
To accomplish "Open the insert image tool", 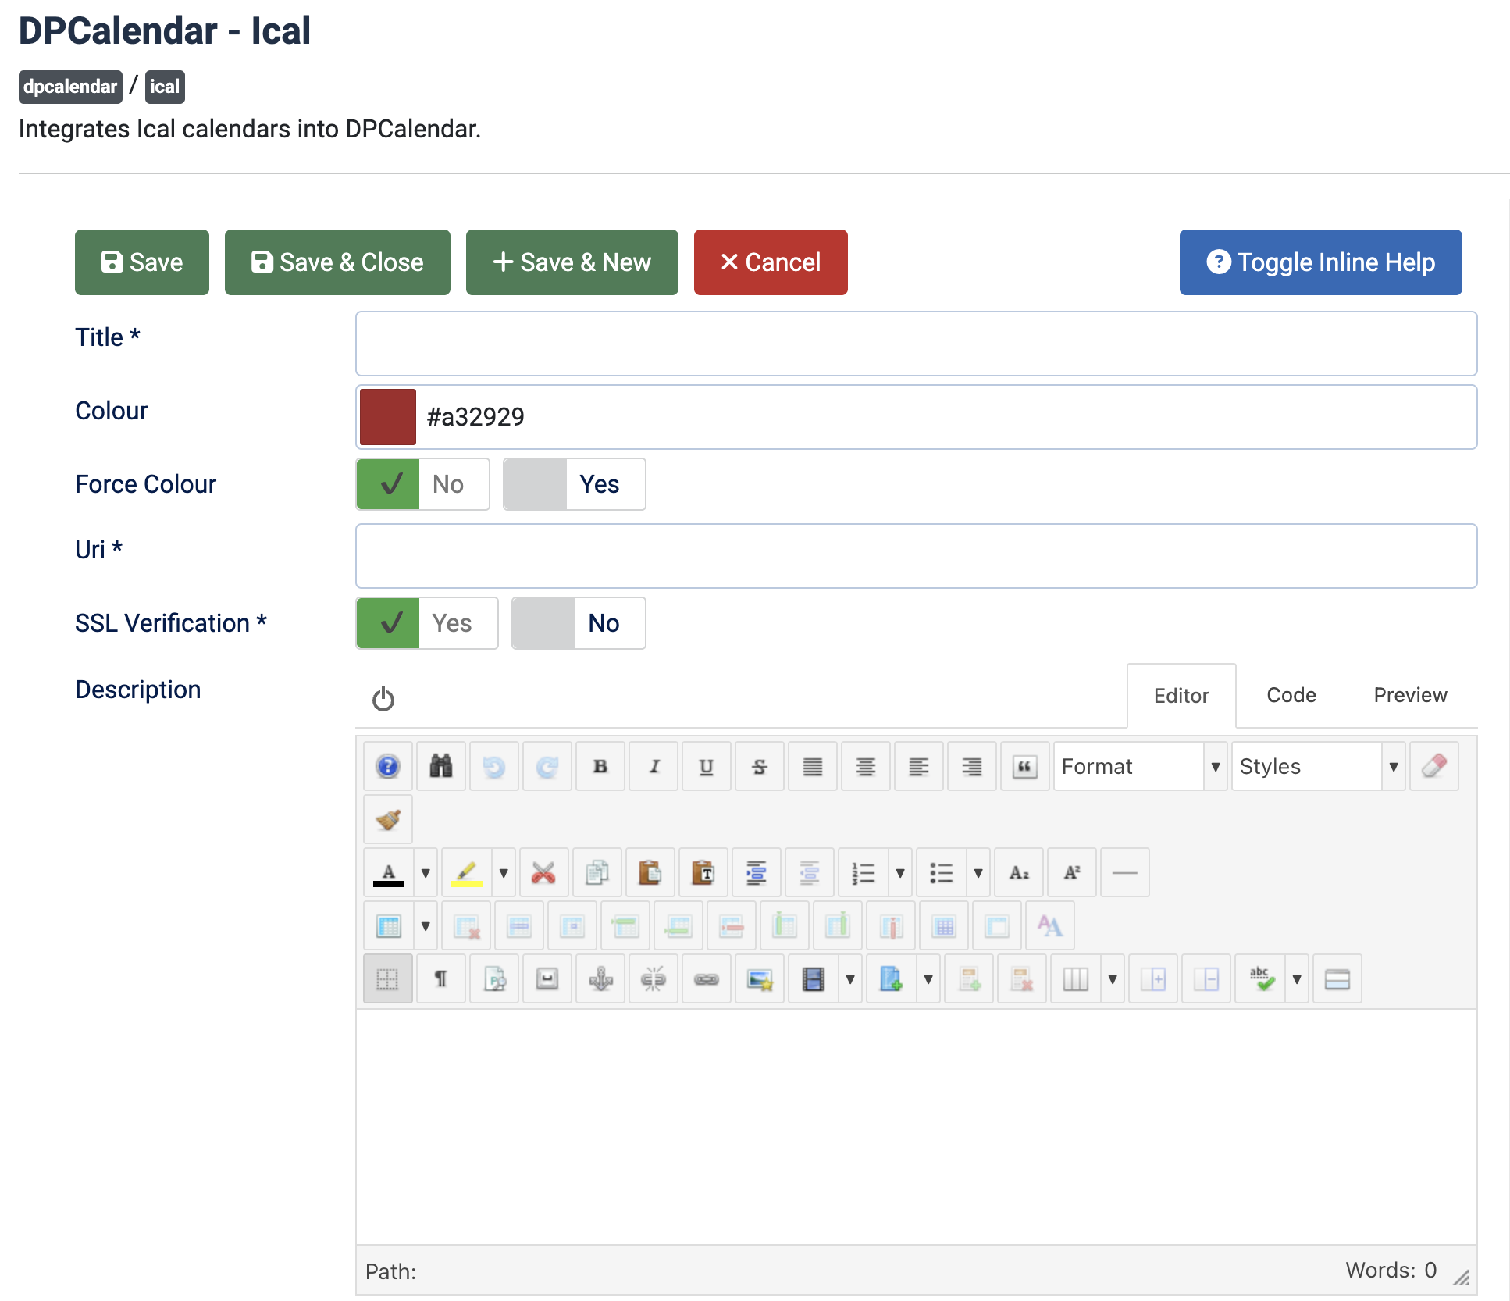I will coord(760,978).
